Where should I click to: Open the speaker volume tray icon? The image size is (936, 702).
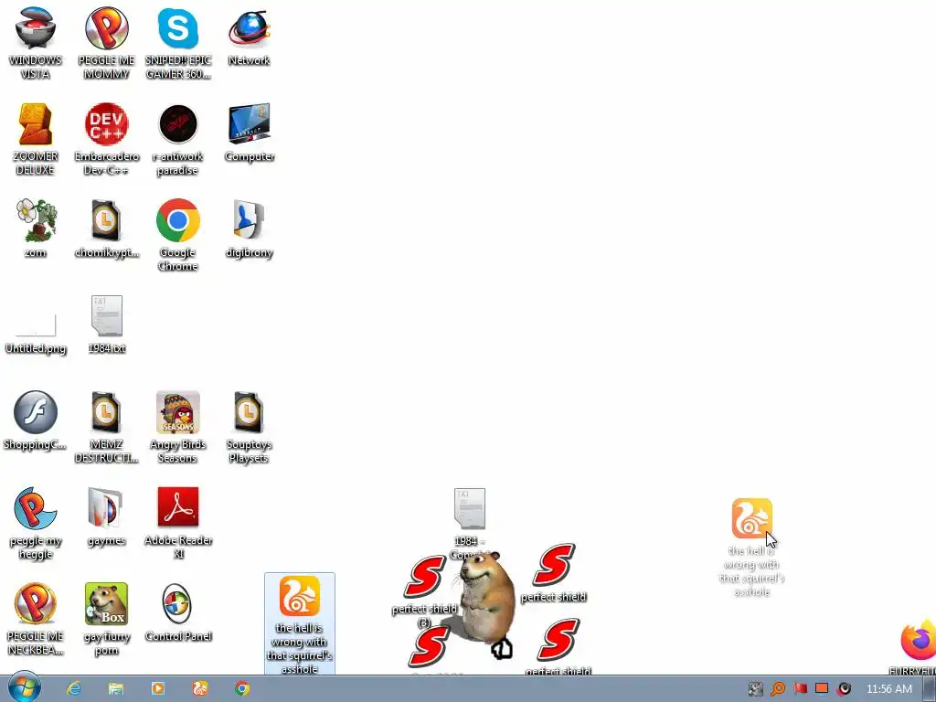tap(844, 689)
